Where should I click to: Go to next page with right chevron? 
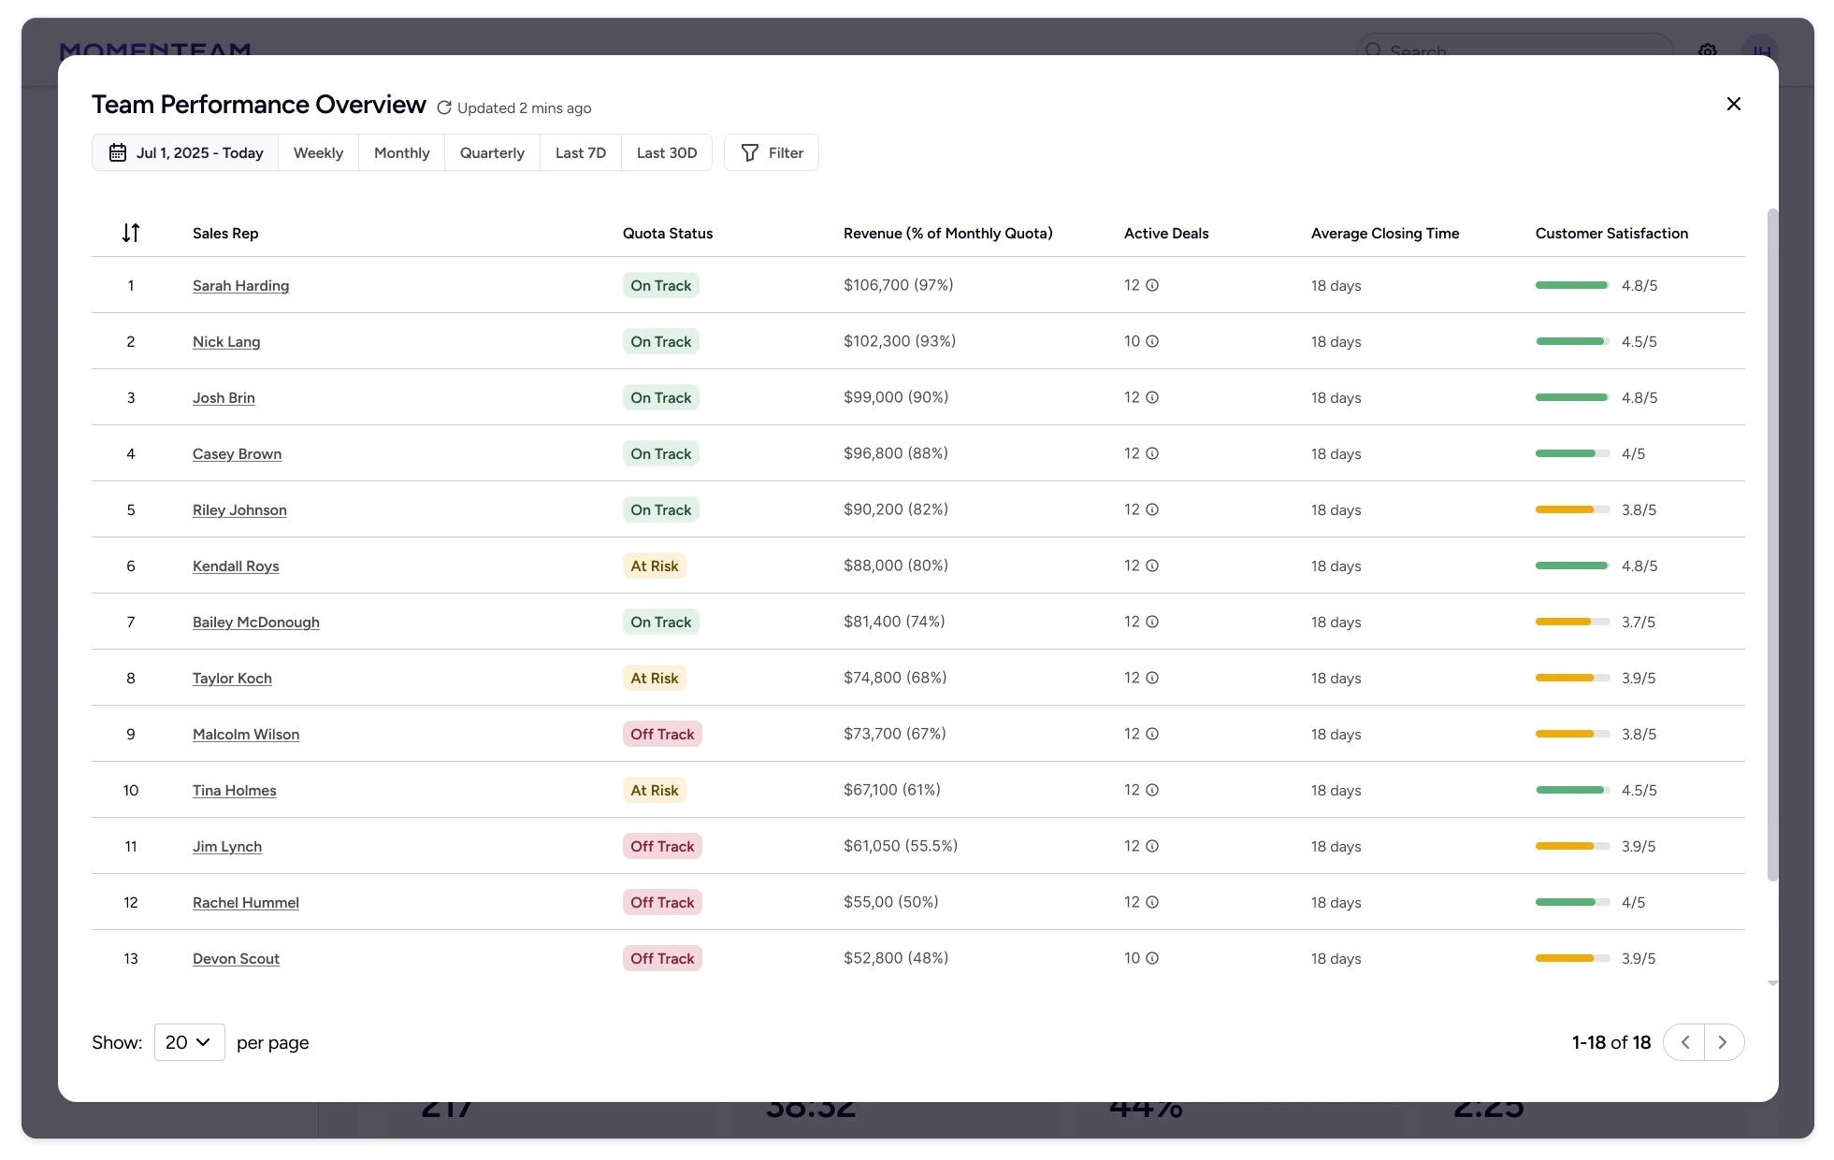(x=1723, y=1042)
